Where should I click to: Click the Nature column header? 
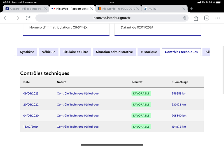(62, 82)
